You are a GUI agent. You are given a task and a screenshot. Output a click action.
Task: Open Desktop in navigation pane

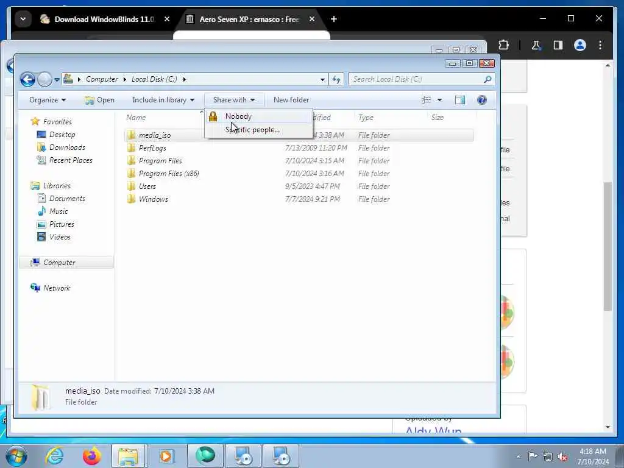(x=62, y=135)
